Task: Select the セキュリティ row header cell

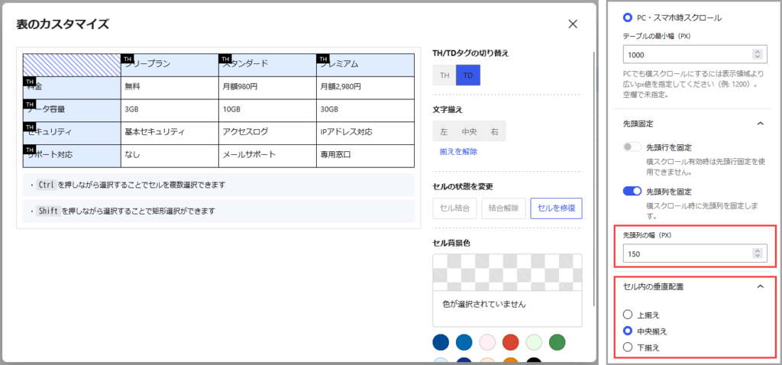Action: pyautogui.click(x=72, y=133)
